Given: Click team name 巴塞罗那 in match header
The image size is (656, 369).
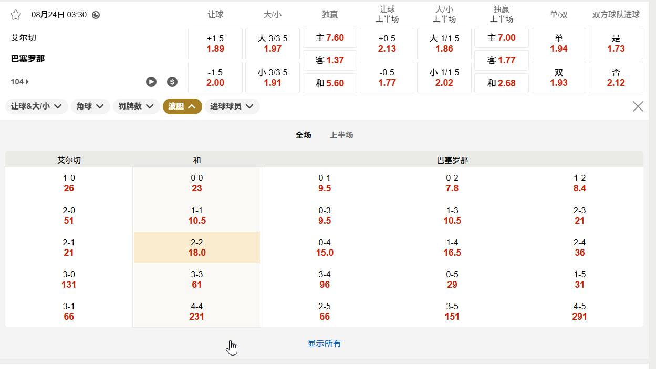Looking at the screenshot, I should coord(28,59).
